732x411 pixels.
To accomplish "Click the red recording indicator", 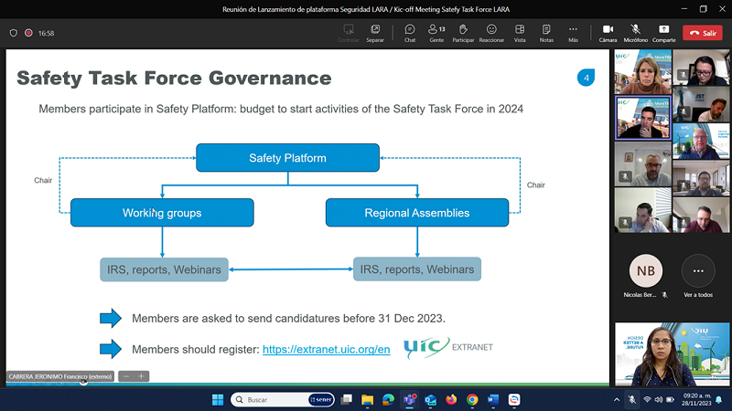I will coord(28,33).
